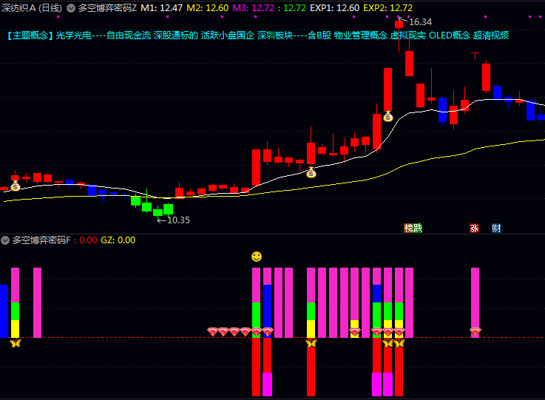The height and width of the screenshot is (400, 545).
Task: Click the M1: 12.47 value
Action: pos(162,7)
